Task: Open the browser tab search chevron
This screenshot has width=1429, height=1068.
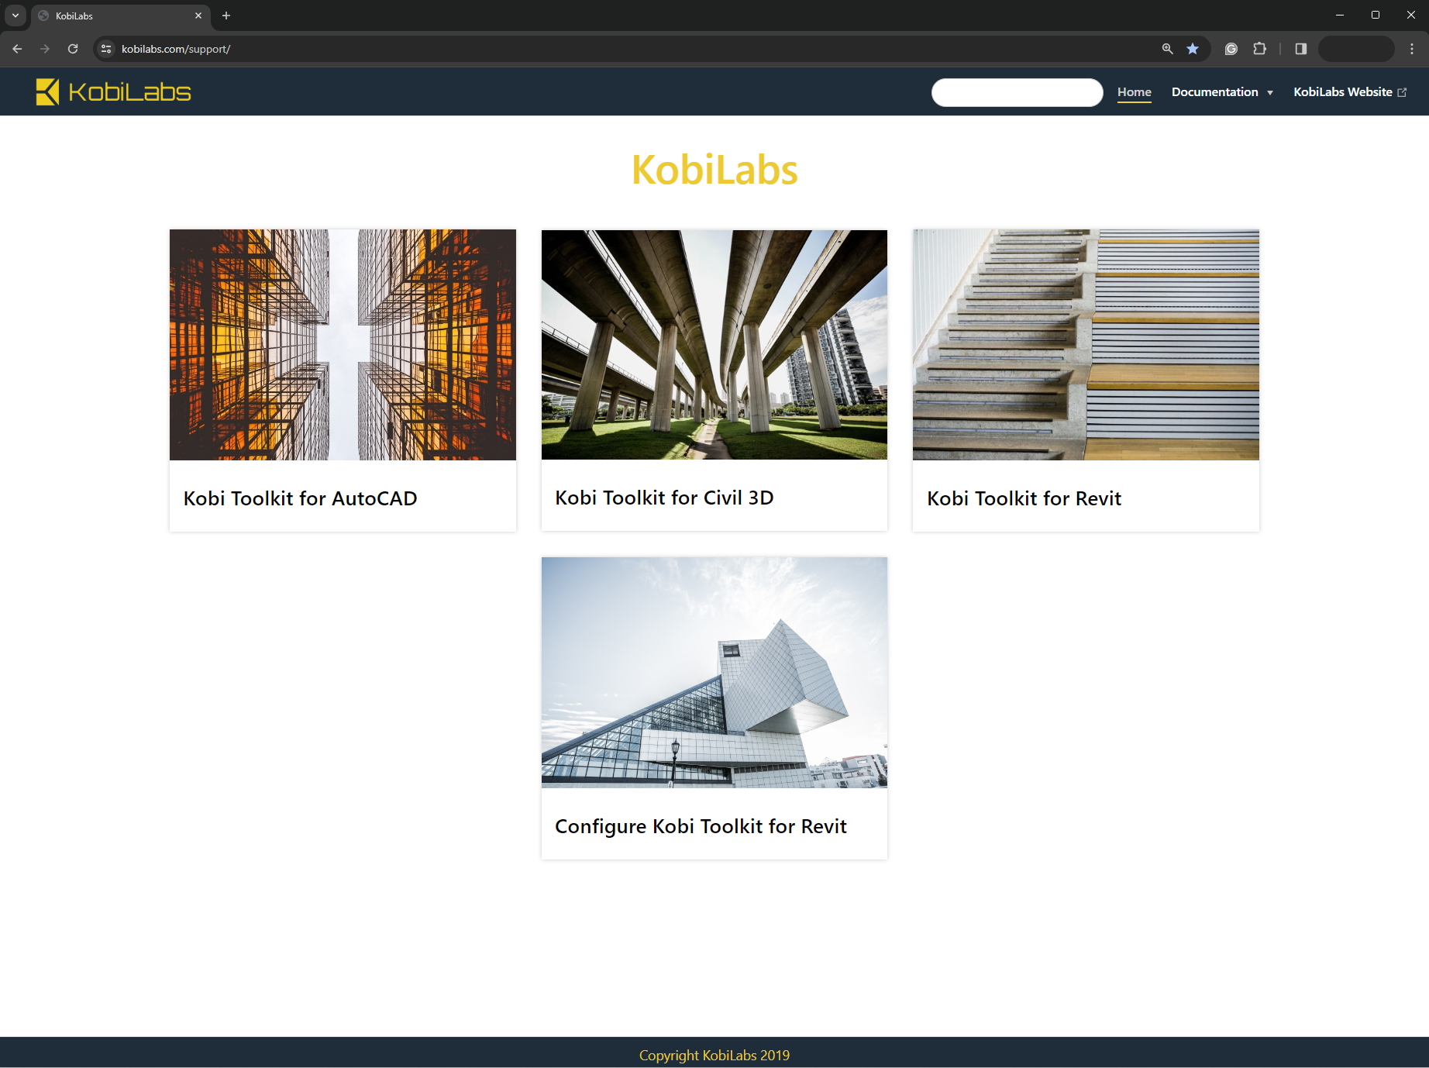Action: tap(15, 15)
